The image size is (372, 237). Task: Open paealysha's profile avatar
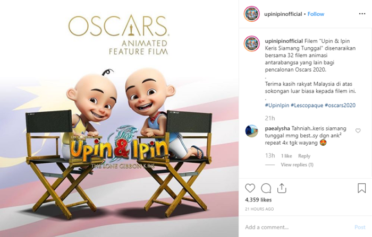point(251,131)
